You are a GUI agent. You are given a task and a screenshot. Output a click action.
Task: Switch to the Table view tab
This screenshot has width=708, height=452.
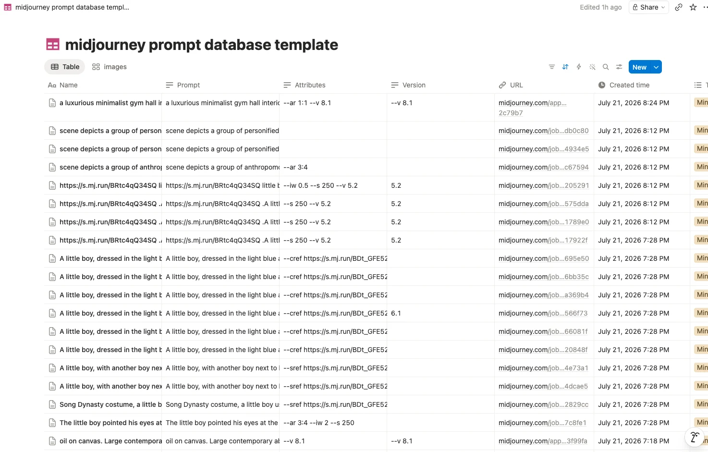pyautogui.click(x=65, y=67)
